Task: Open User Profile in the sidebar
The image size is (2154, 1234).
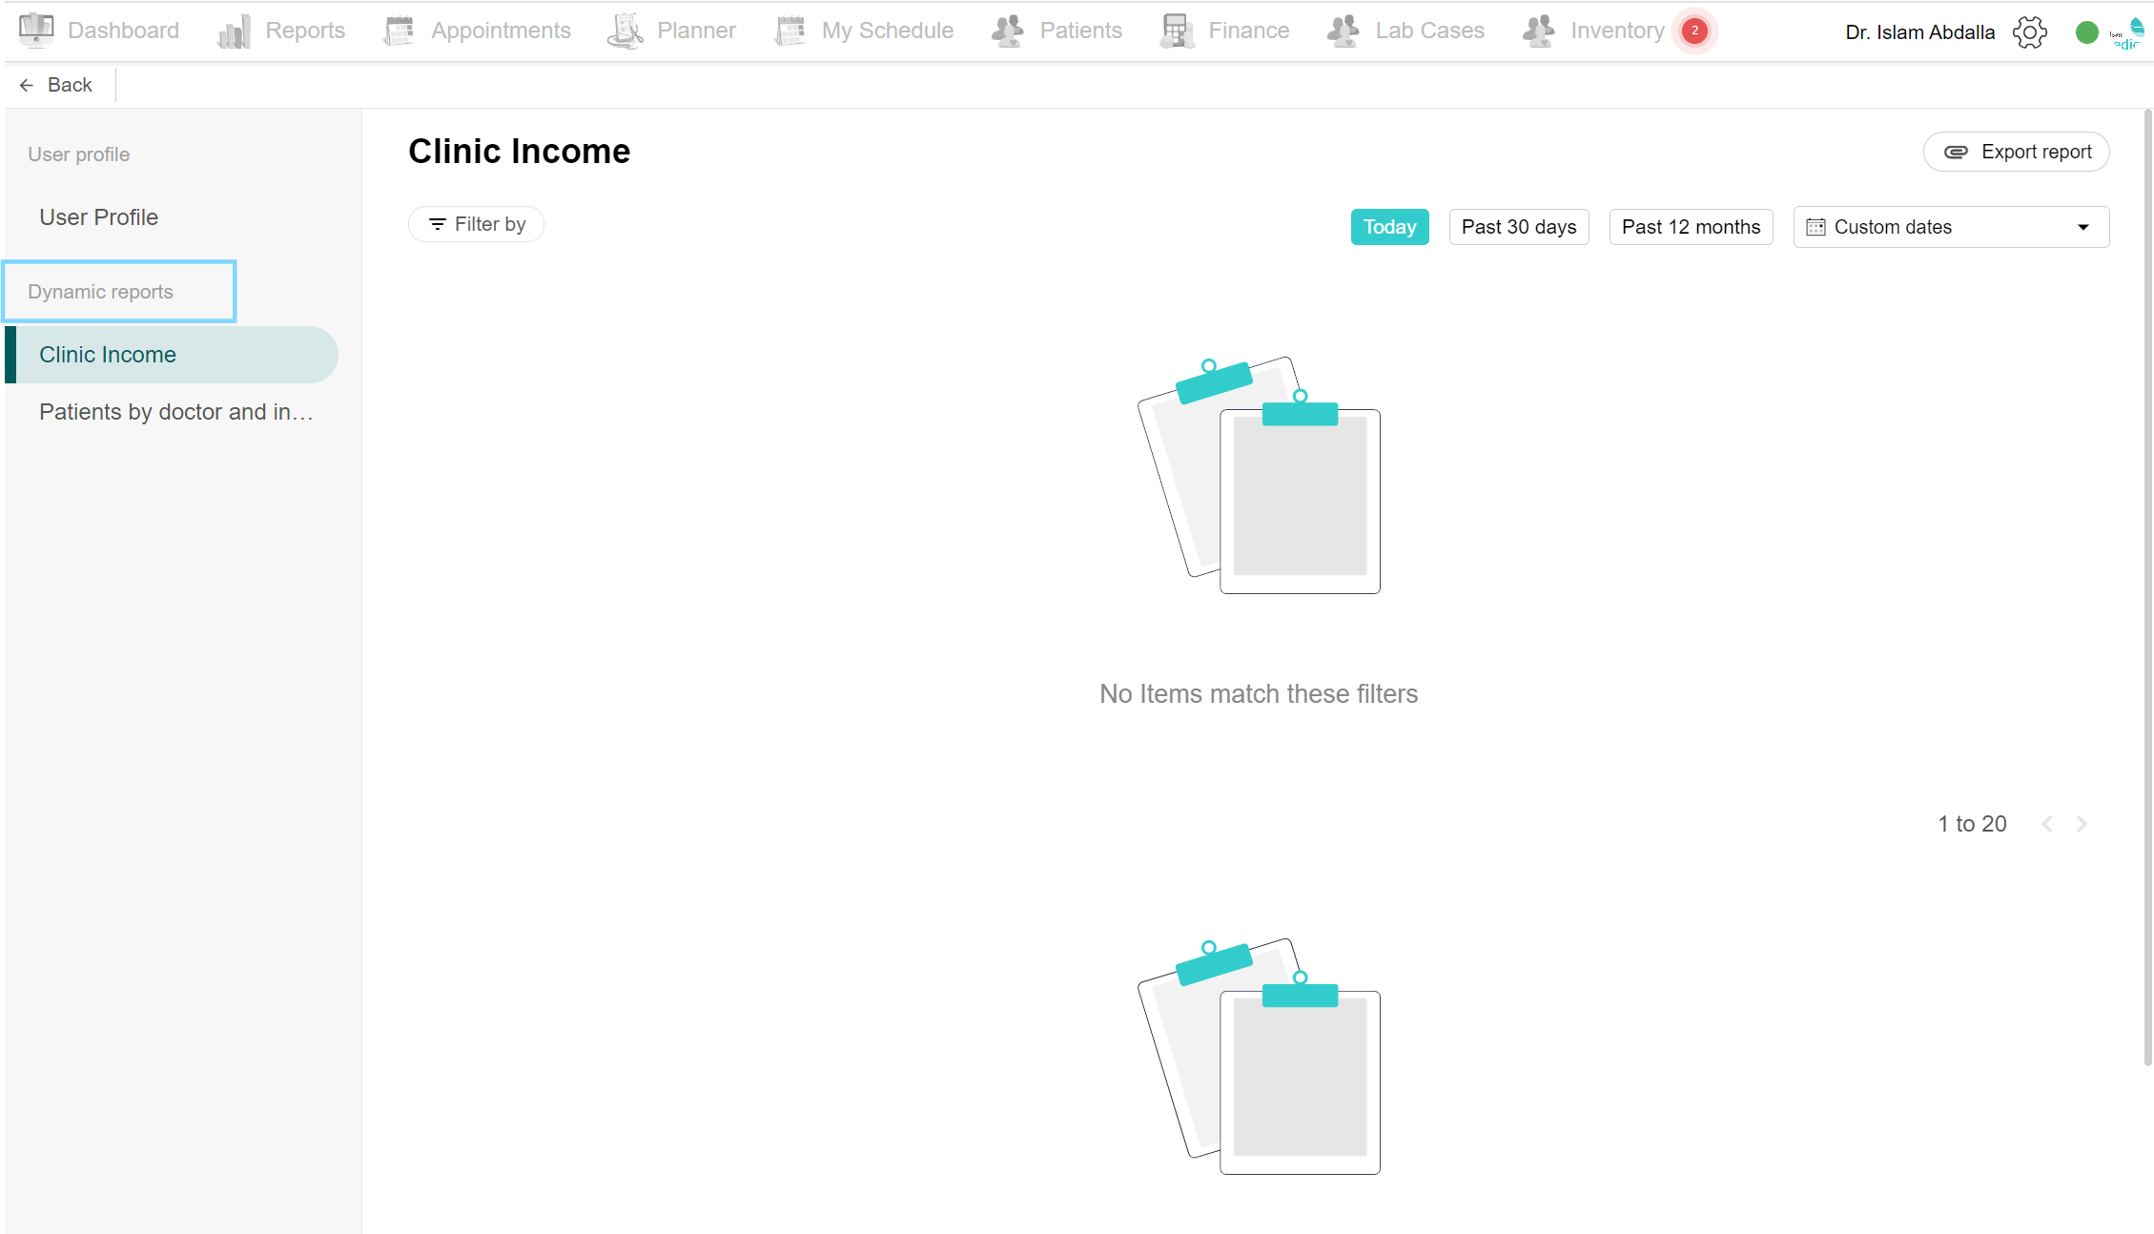Action: (x=98, y=217)
